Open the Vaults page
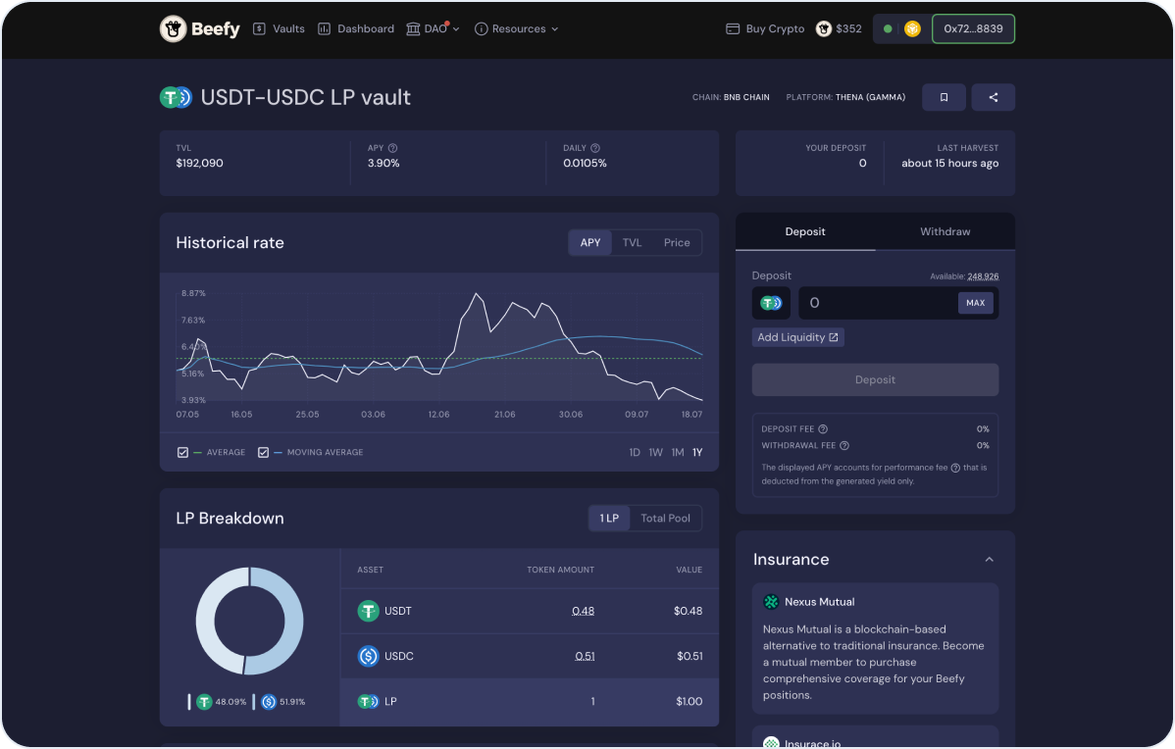 click(279, 29)
